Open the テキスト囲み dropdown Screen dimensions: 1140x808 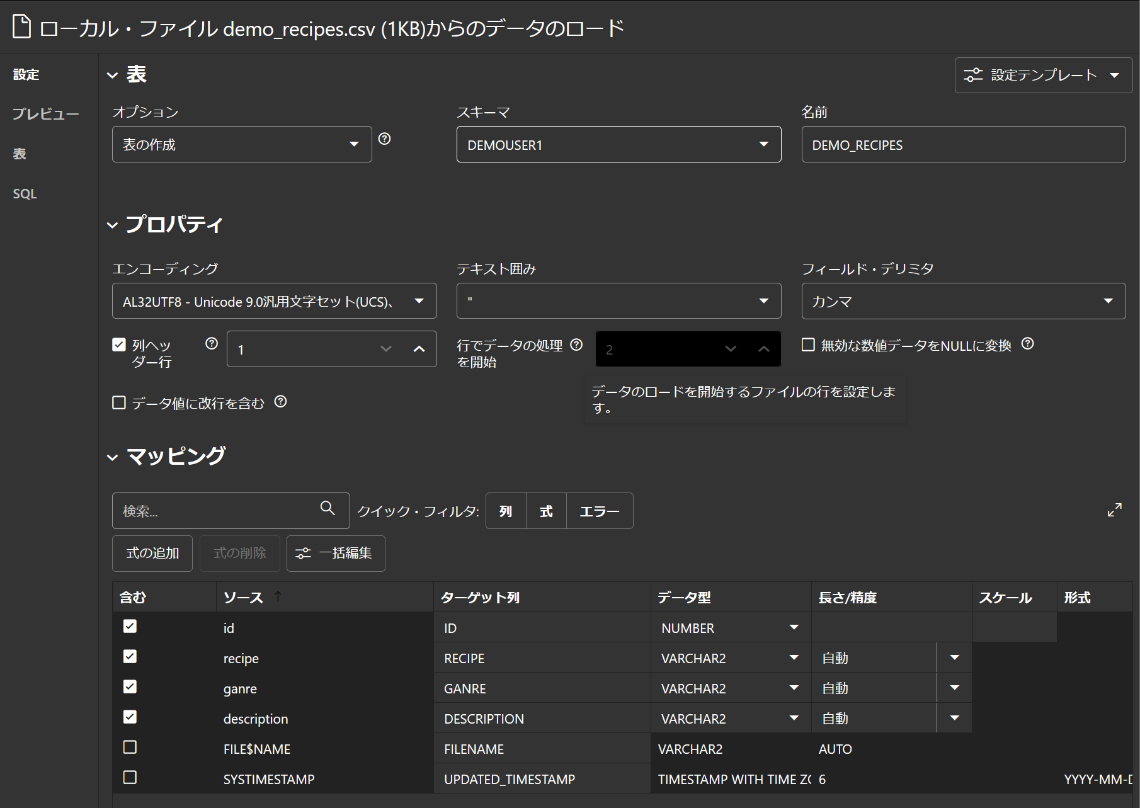click(618, 301)
